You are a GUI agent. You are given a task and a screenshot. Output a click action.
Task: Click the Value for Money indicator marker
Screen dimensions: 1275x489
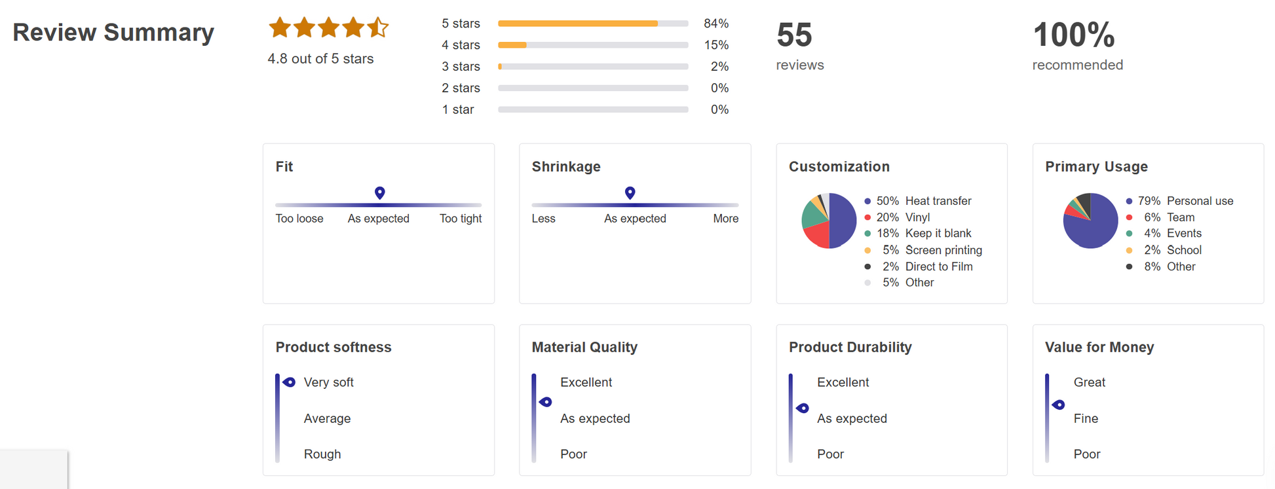[1058, 405]
